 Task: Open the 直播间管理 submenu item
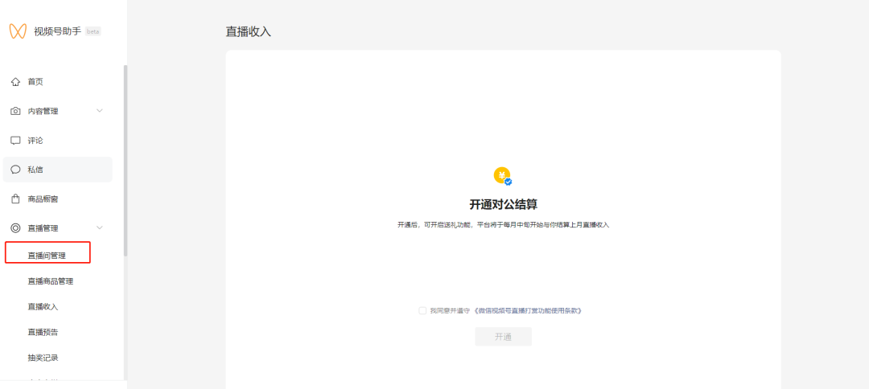(x=47, y=256)
